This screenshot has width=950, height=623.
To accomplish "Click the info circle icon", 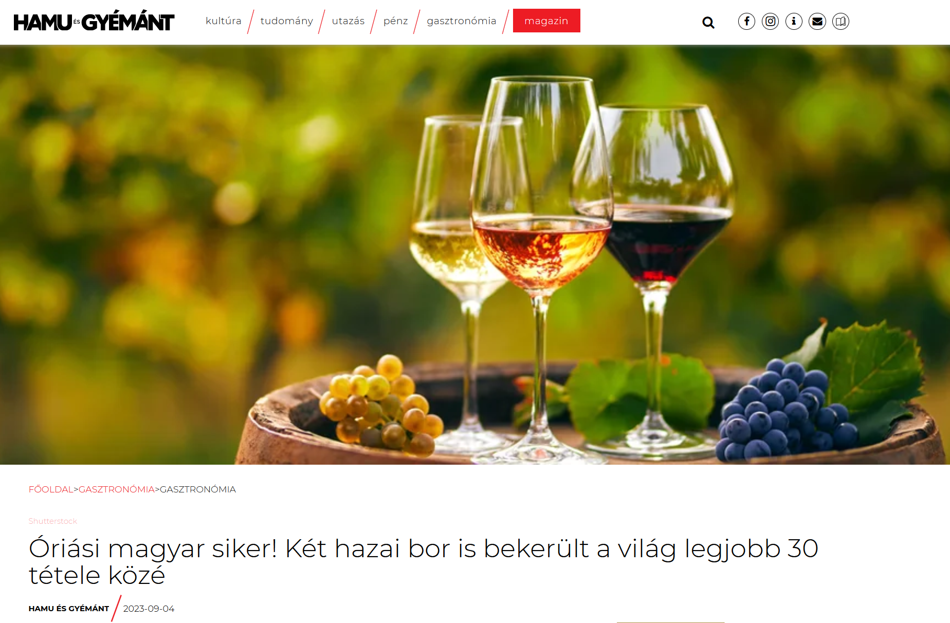I will click(x=794, y=21).
